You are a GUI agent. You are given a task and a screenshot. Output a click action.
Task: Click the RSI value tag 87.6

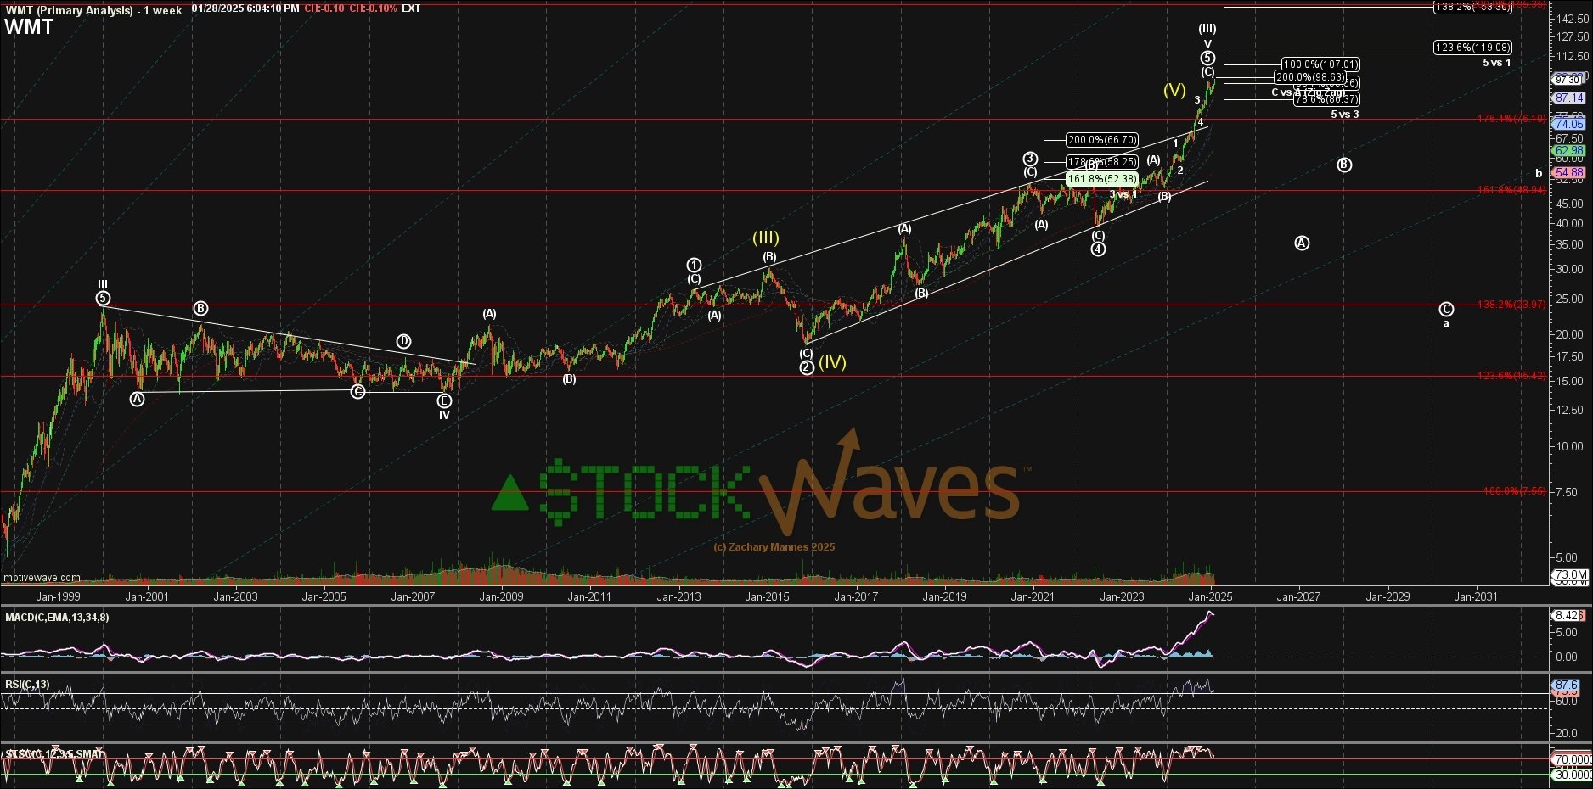[x=1567, y=685]
